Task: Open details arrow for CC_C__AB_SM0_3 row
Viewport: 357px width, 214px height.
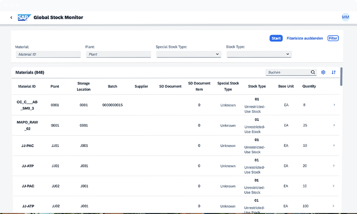Action: tap(334, 105)
